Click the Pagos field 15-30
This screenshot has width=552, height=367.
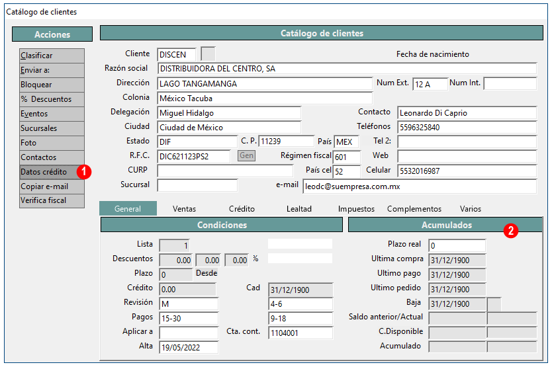click(x=189, y=319)
